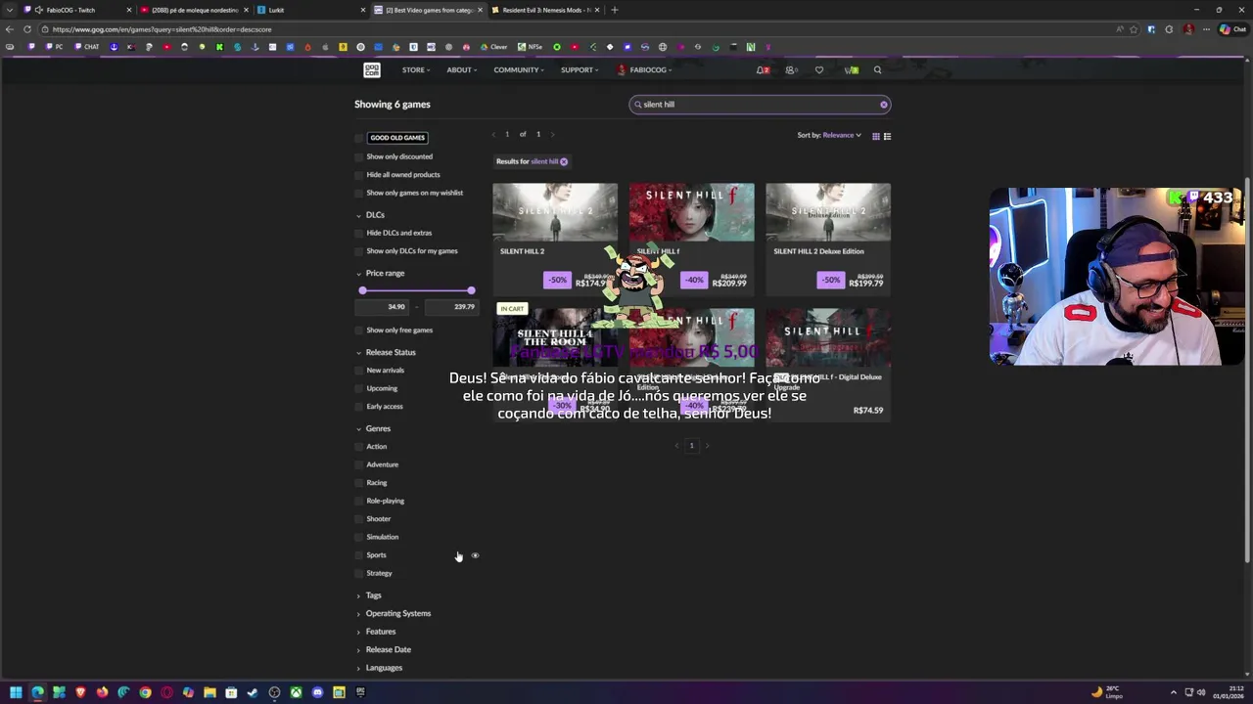Open Windows Start menu

click(16, 692)
